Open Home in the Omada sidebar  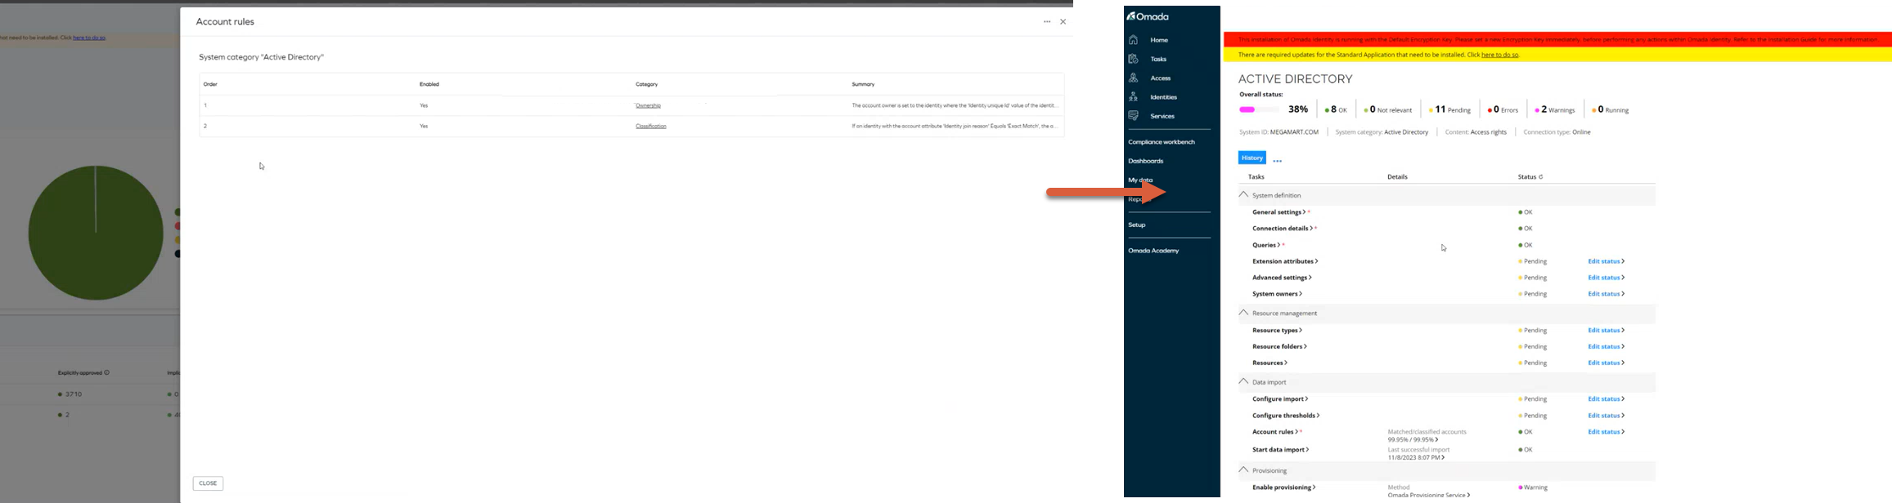pos(1159,40)
